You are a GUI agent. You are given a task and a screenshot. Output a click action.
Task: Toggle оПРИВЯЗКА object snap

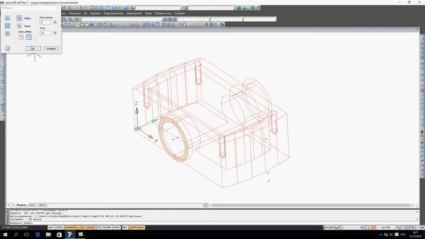click(72, 228)
